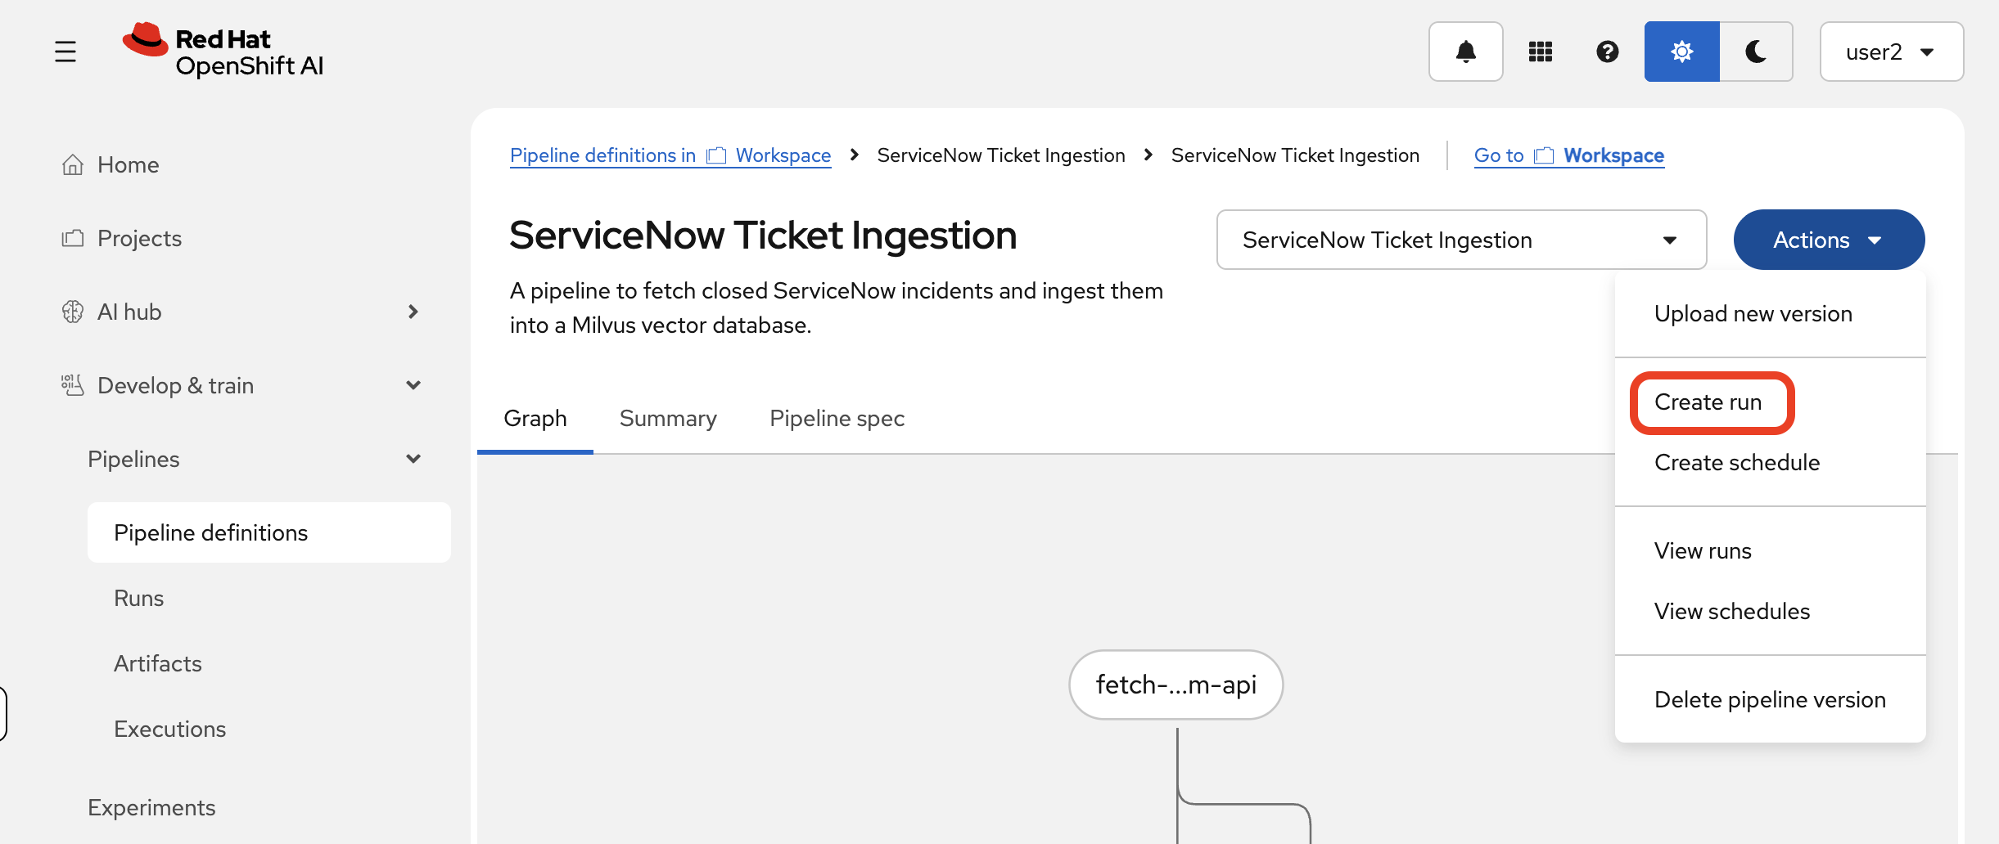Open the Projects section
This screenshot has width=1999, height=844.
(139, 238)
